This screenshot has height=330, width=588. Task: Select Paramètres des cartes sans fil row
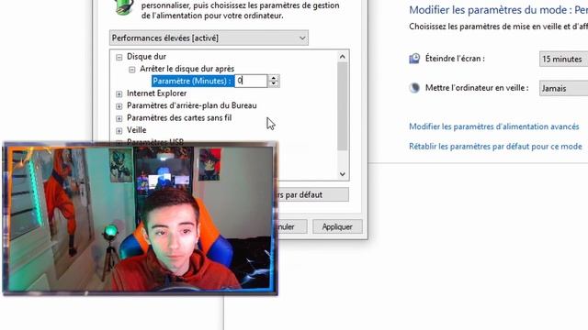point(179,118)
